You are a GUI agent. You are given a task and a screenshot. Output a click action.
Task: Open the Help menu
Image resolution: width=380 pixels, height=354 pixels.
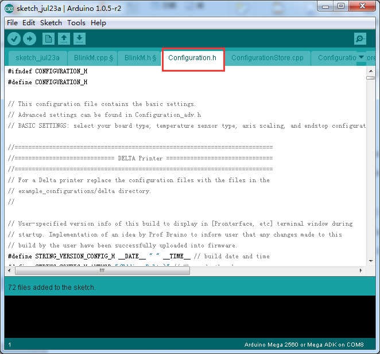[98, 23]
